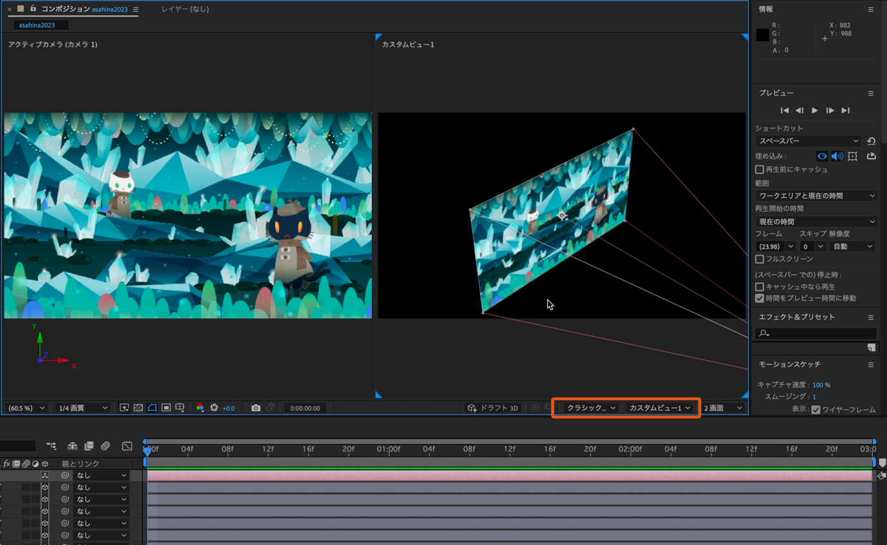887x545 pixels.
Task: Enable 再生前にキャッシュ checkbox
Action: (760, 170)
